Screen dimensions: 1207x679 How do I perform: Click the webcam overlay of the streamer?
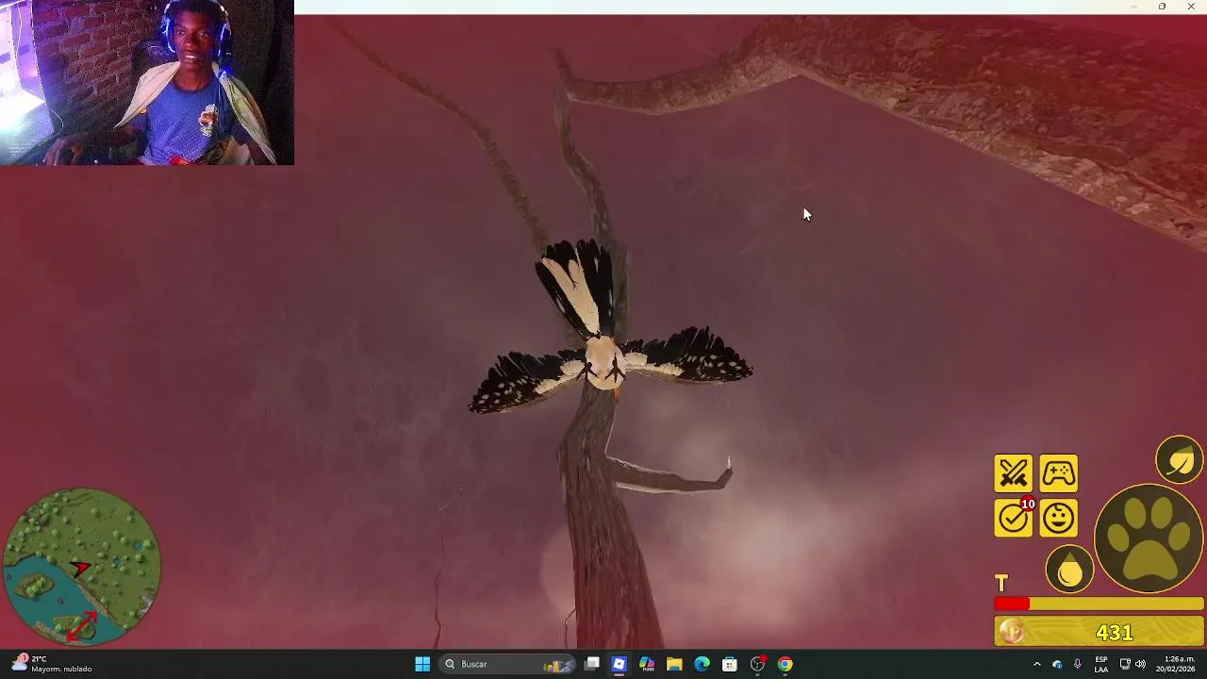tap(147, 83)
